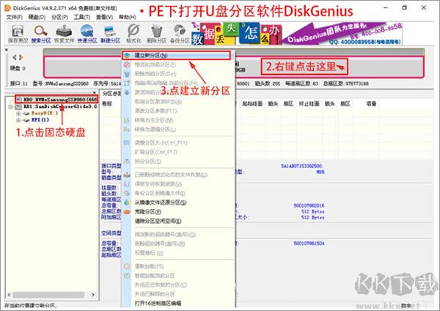The height and width of the screenshot is (311, 440).
Task: Open the 工具(T) menu
Action: (x=82, y=17)
